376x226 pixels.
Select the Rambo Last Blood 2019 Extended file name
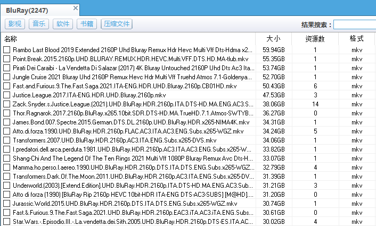(x=133, y=50)
